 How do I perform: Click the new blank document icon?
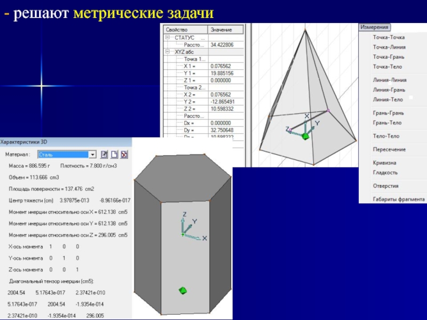click(x=114, y=155)
